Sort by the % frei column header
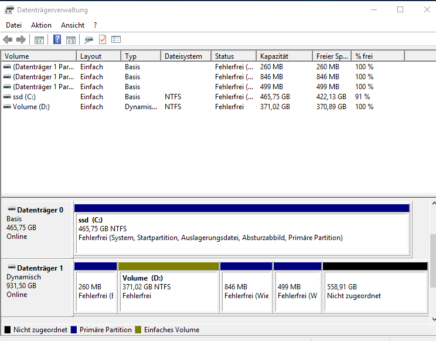436x341 pixels. tap(378, 56)
